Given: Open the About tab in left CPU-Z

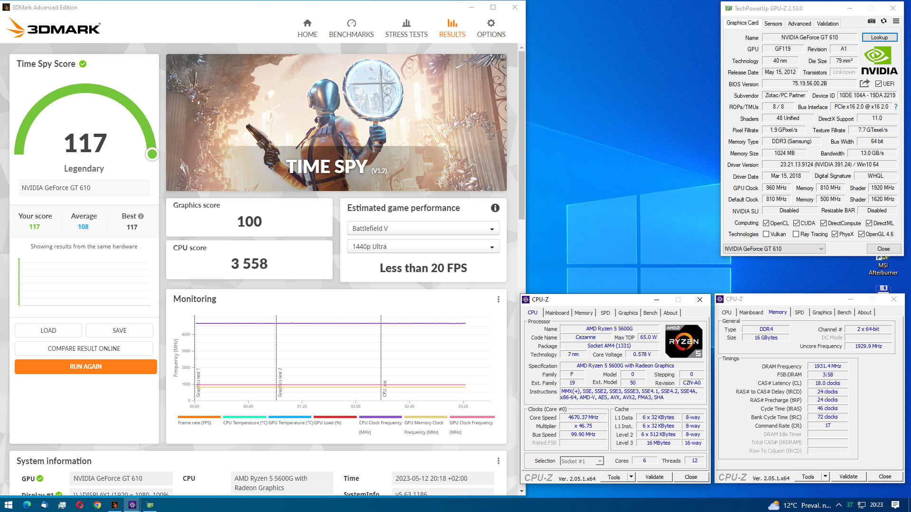Looking at the screenshot, I should pyautogui.click(x=670, y=313).
